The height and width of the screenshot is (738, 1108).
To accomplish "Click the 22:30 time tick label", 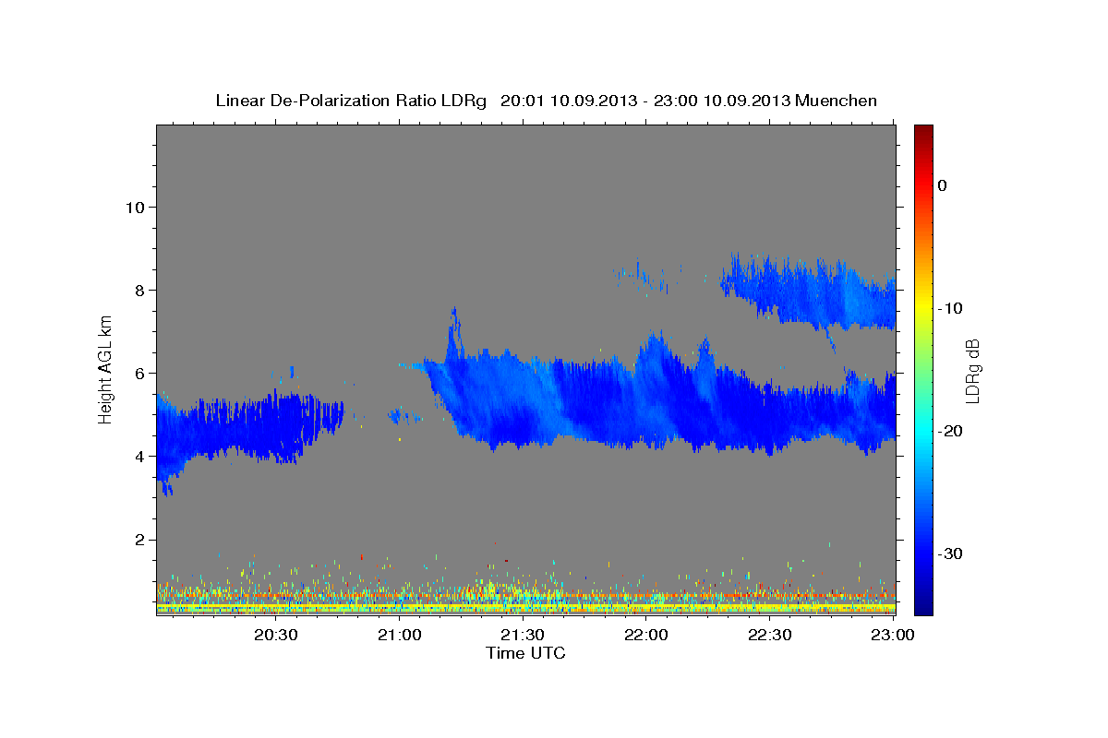I will tap(769, 636).
